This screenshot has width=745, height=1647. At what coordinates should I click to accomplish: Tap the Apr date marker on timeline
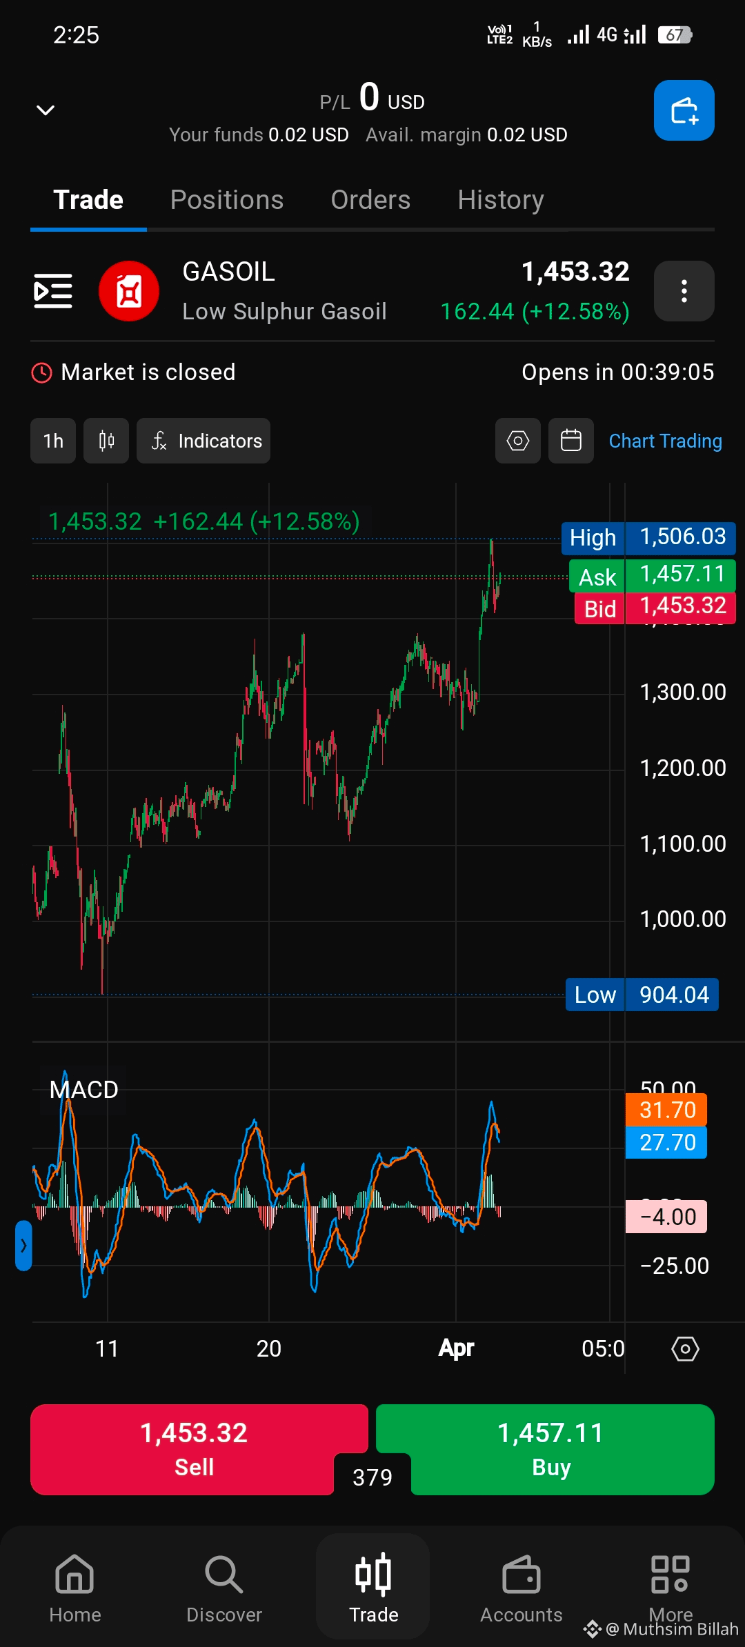coord(456,1348)
